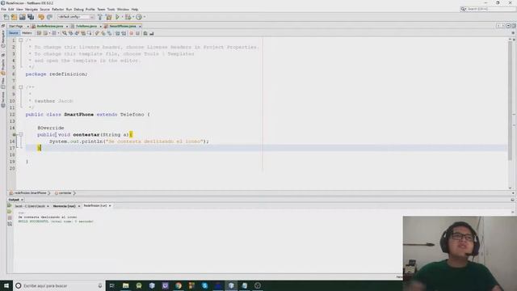Click the Profile Project toolbar icon

tap(139, 17)
